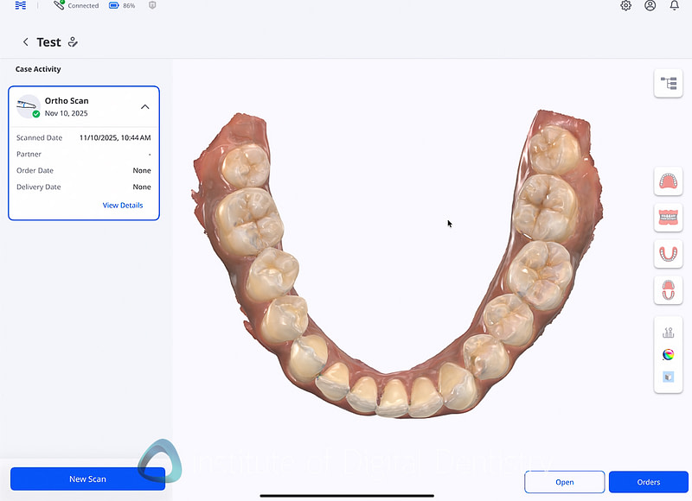Open the model tree view panel

point(668,83)
